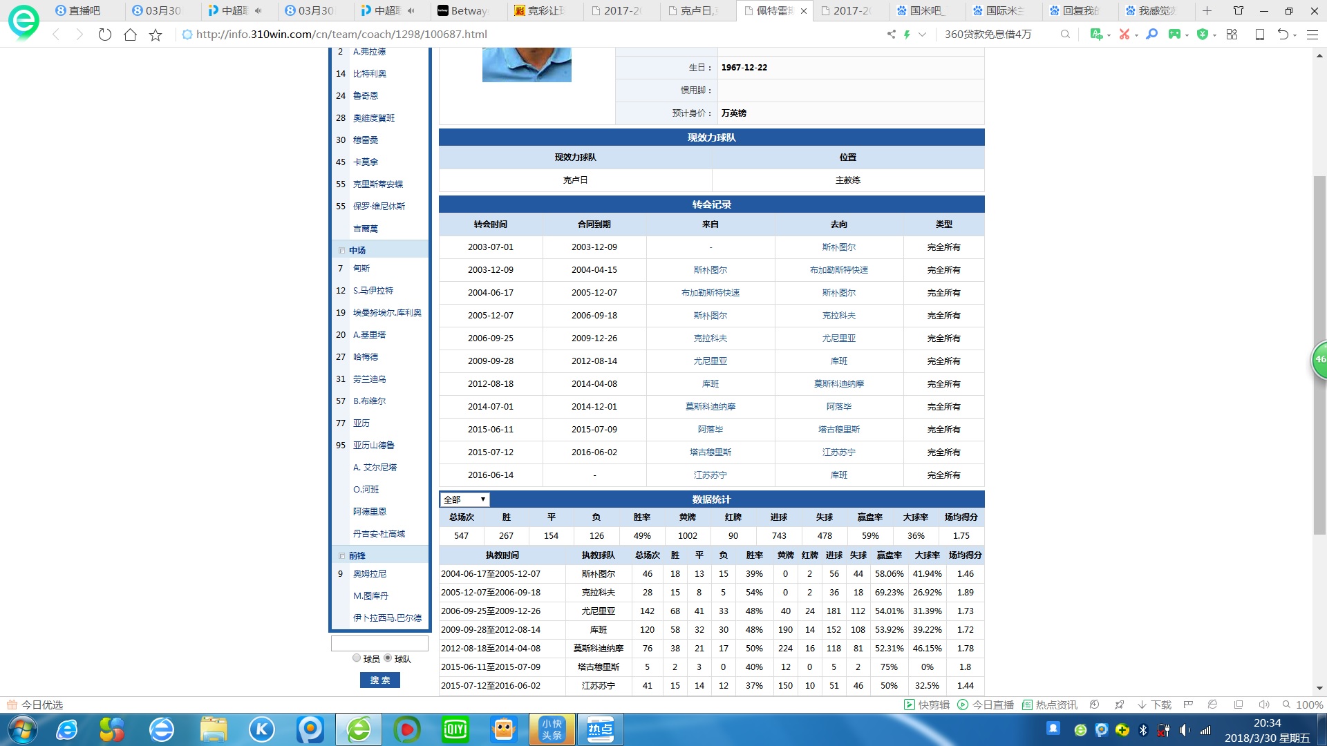Select the 球员 radio button
1327x746 pixels.
pos(357,658)
